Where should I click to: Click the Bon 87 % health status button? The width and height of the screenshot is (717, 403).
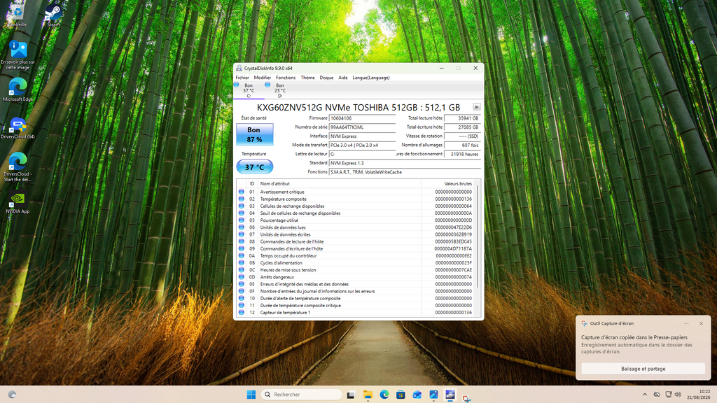click(255, 135)
